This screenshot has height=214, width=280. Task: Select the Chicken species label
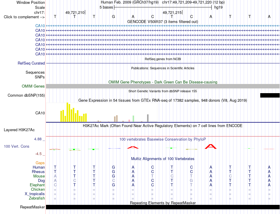point(38,189)
